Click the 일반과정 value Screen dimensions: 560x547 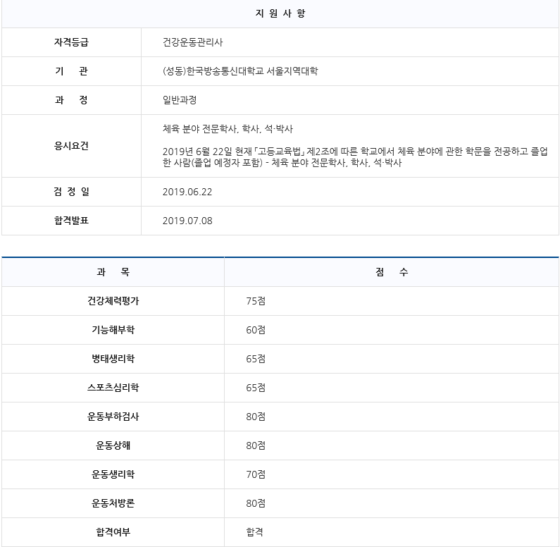pyautogui.click(x=180, y=100)
